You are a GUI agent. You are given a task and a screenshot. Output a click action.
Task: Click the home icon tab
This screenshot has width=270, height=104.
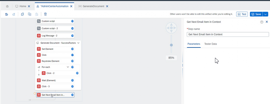(7, 6)
